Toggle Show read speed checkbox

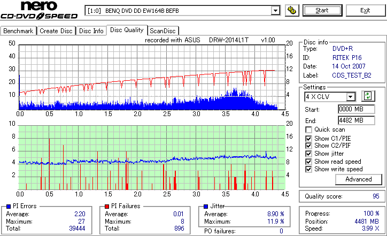pyautogui.click(x=308, y=162)
